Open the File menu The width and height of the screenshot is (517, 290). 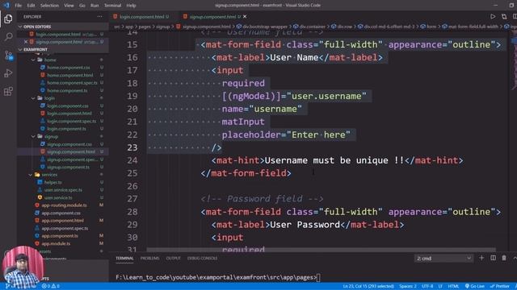coord(18,6)
